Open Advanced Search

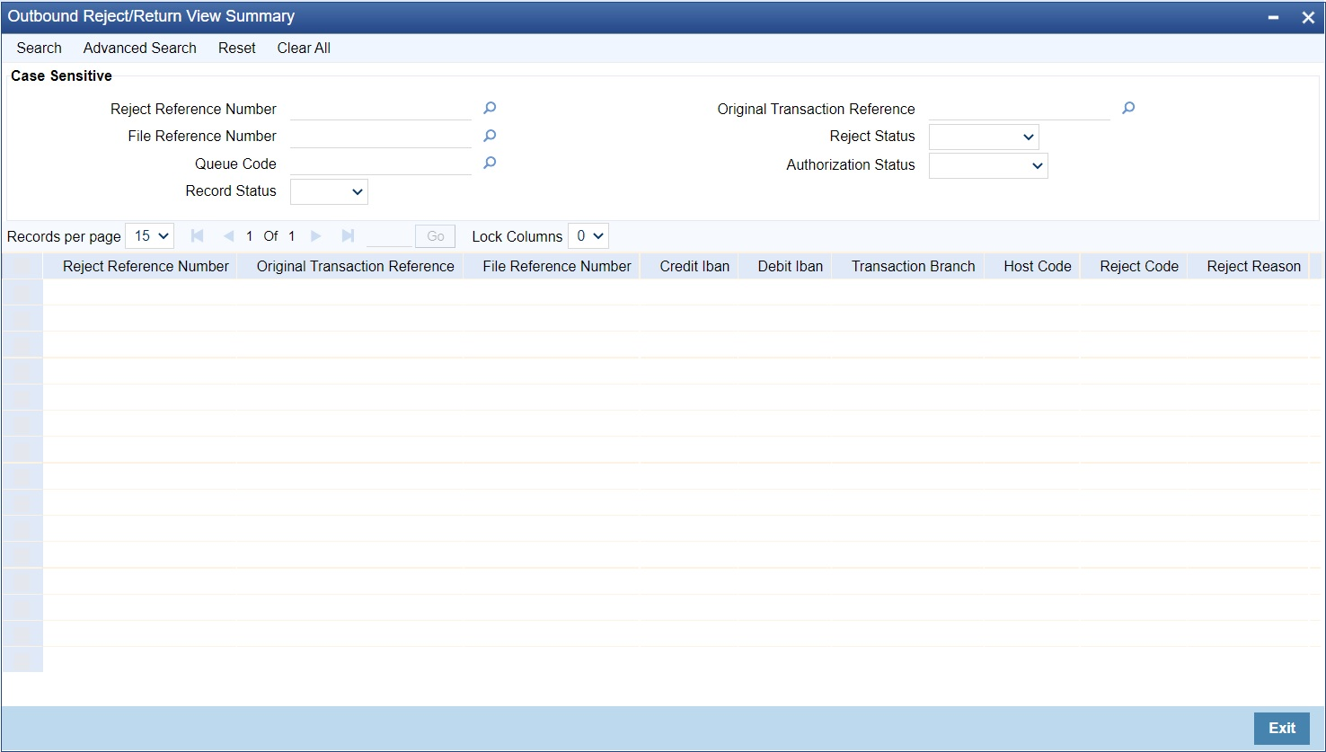[x=140, y=48]
